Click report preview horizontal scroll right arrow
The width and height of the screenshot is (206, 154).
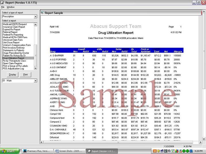[x=200, y=142]
